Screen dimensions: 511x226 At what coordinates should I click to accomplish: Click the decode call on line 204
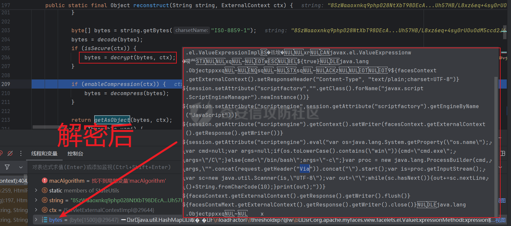[107, 39]
